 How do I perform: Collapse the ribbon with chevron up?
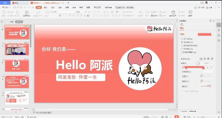pyautogui.click(x=219, y=7)
